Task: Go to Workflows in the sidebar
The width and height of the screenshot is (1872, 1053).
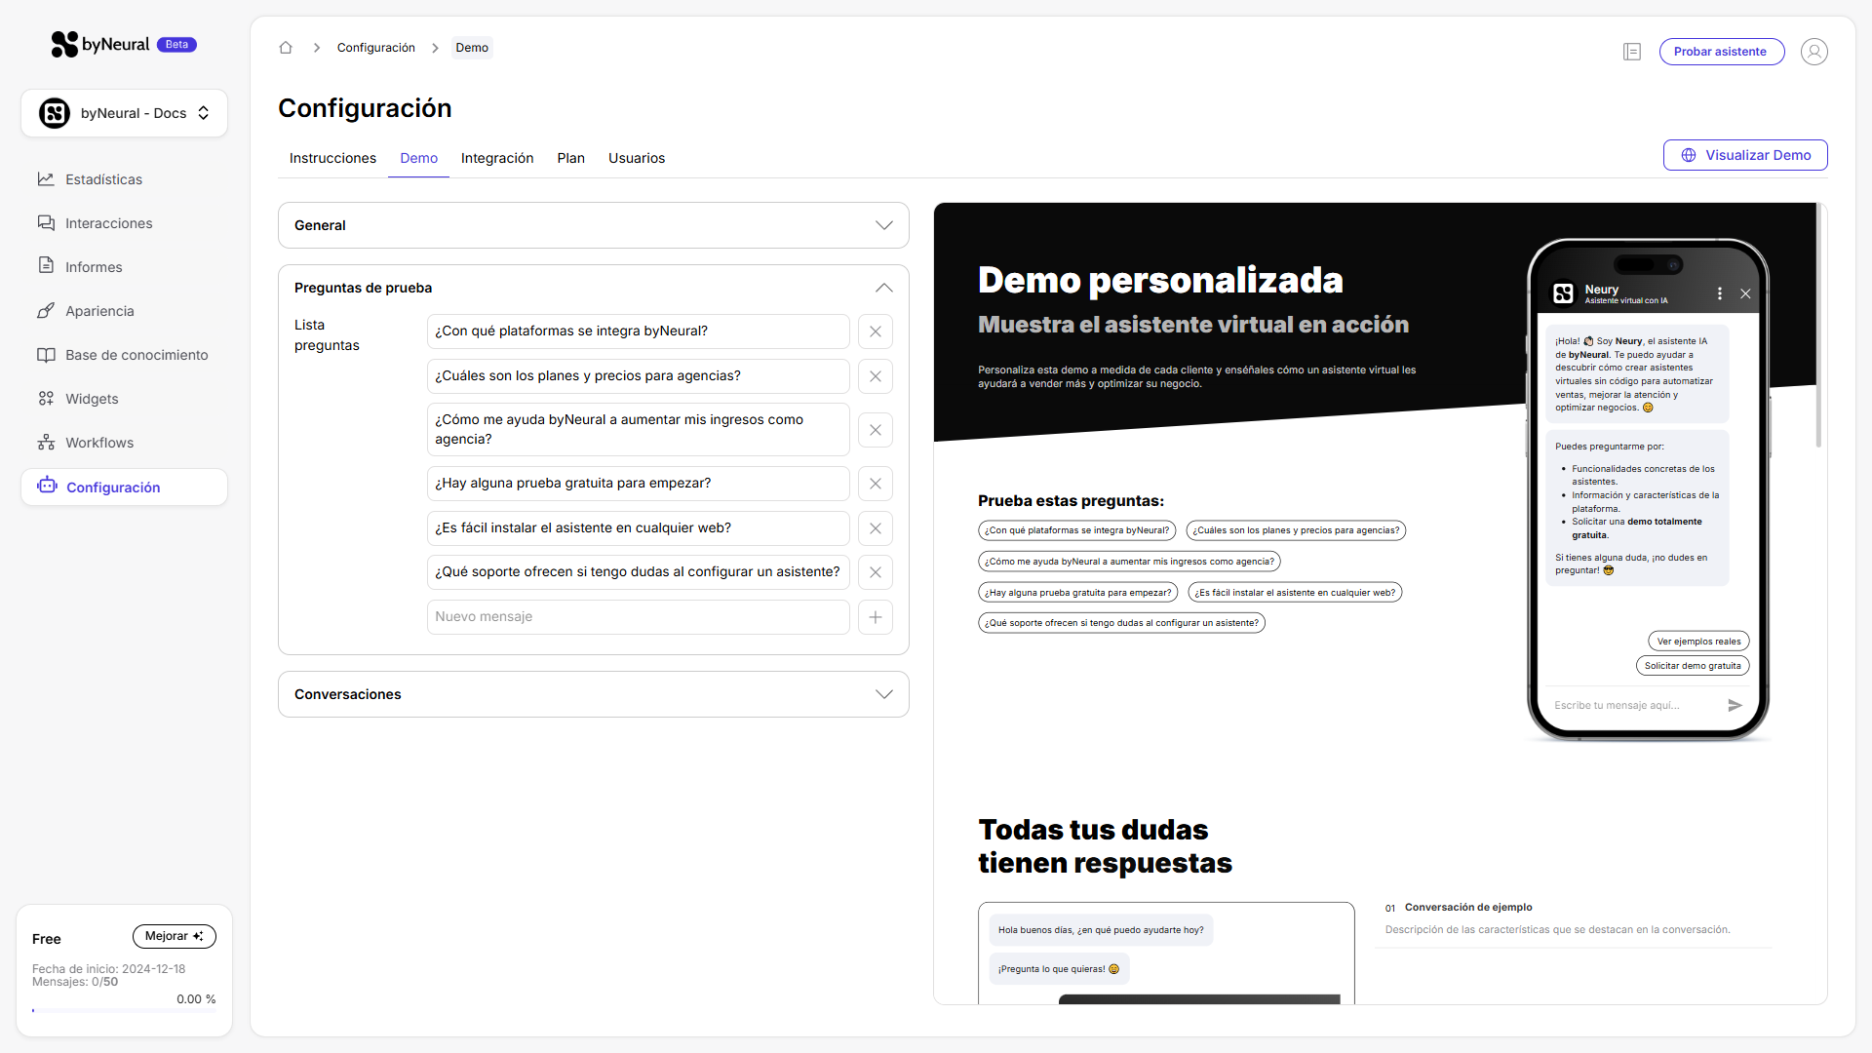Action: click(99, 443)
